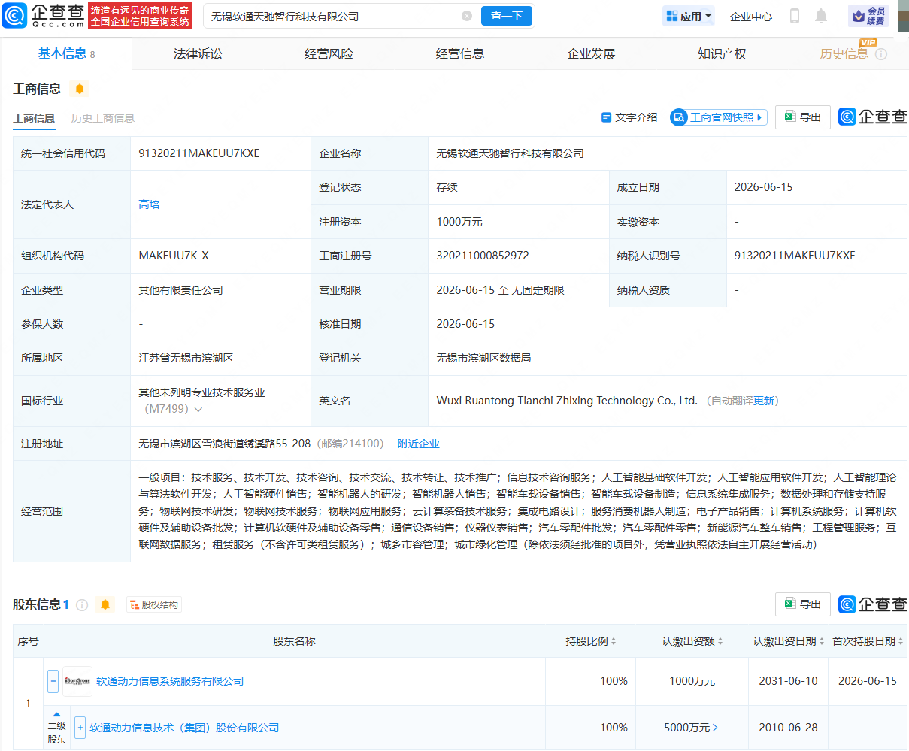Screen dimensions: 909x751
Task: Toggle alert bell next to 工商信息 heading
Action: (80, 89)
